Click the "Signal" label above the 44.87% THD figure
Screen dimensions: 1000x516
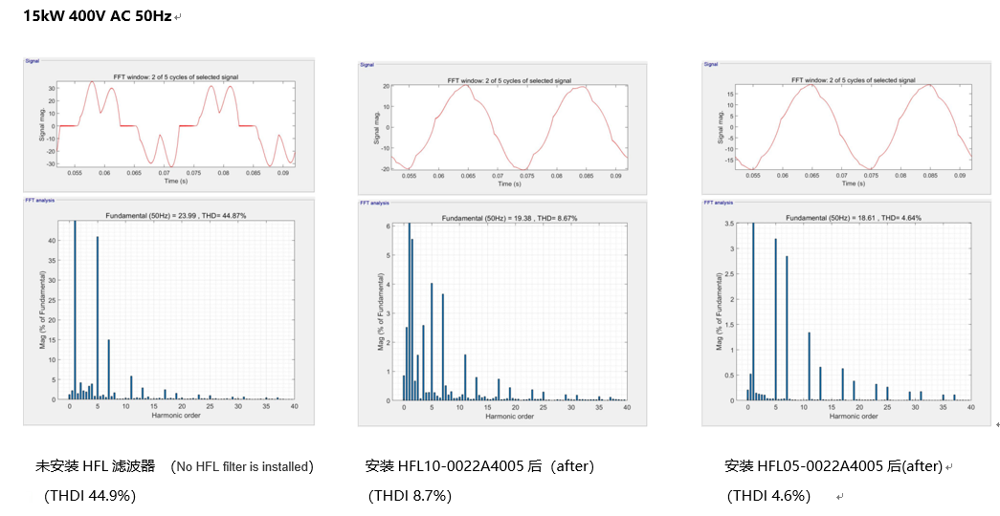tap(32, 60)
